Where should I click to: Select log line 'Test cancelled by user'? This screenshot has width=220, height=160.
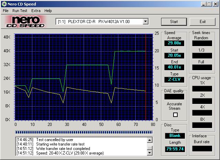click(45, 140)
